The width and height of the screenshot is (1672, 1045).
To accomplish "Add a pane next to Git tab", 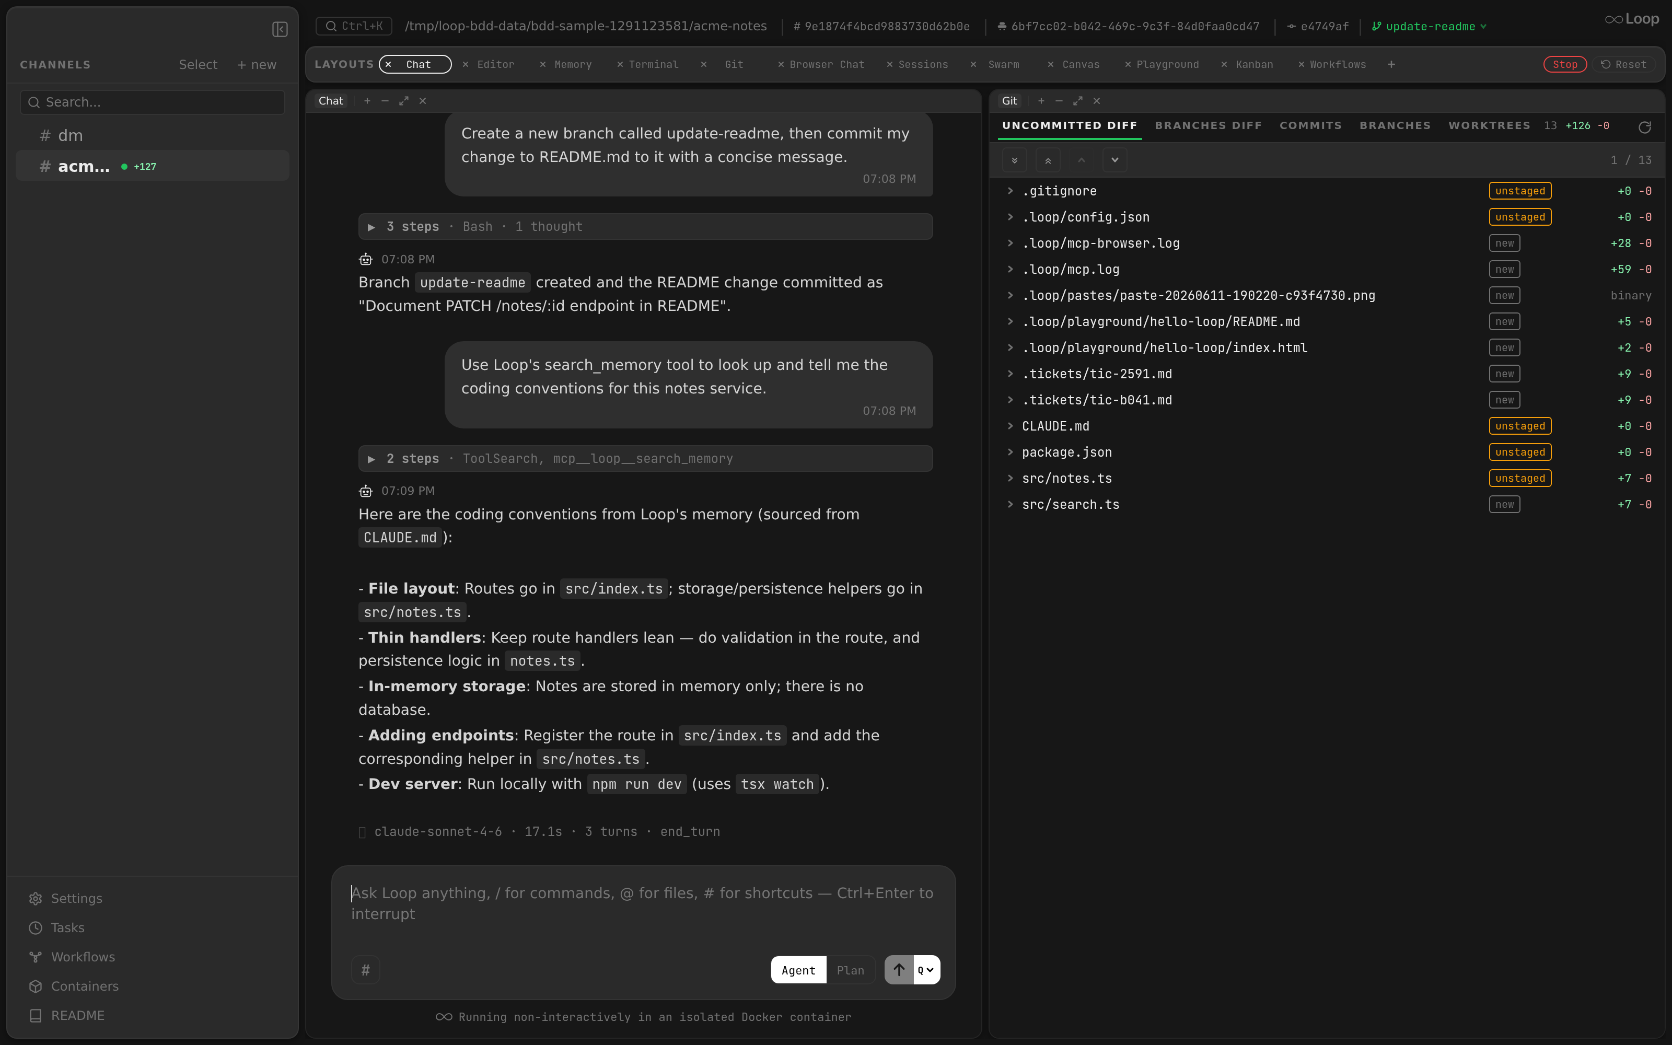I will click(1041, 101).
